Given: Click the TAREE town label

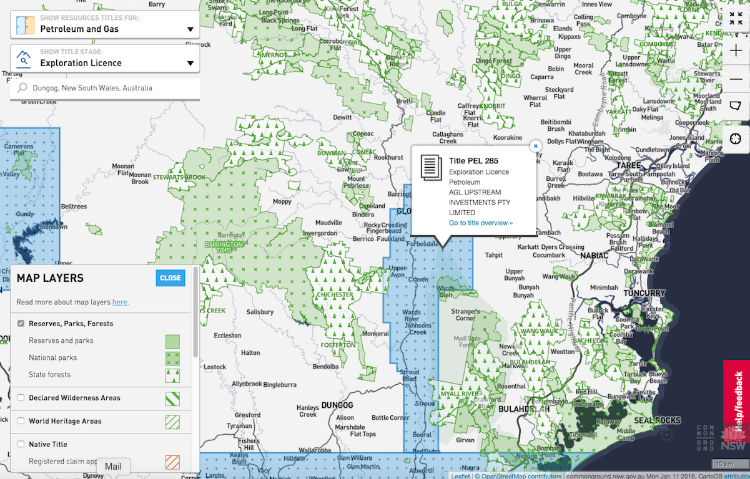Looking at the screenshot, I should click(x=628, y=165).
